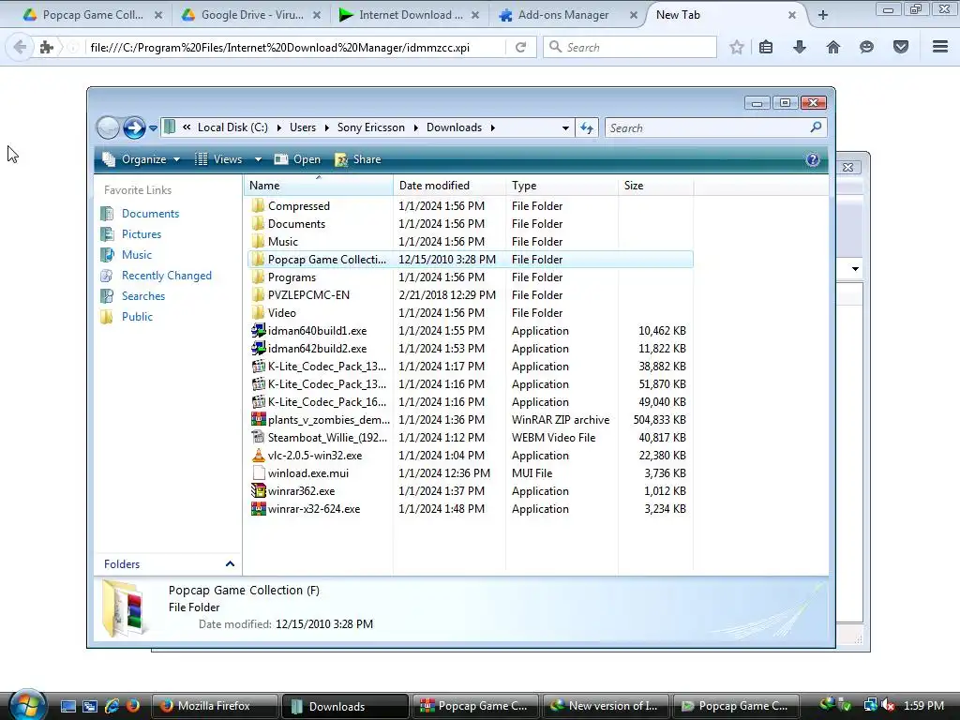Click the volume icon in system tray
The height and width of the screenshot is (720, 960).
887,706
